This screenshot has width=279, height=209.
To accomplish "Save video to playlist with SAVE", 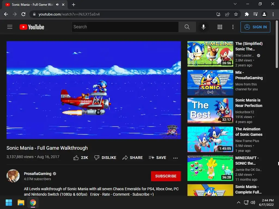I will [x=157, y=158].
